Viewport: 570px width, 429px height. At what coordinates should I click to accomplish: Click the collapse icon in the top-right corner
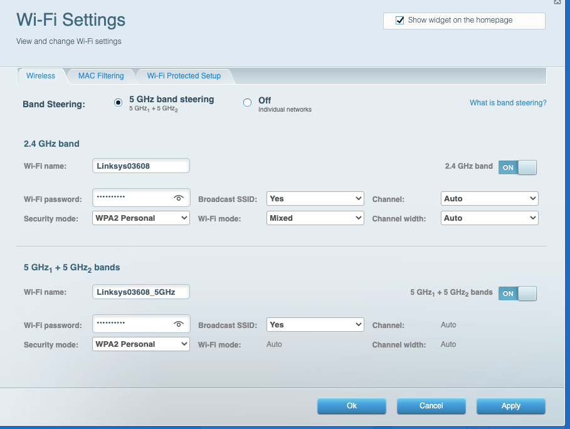click(x=557, y=3)
